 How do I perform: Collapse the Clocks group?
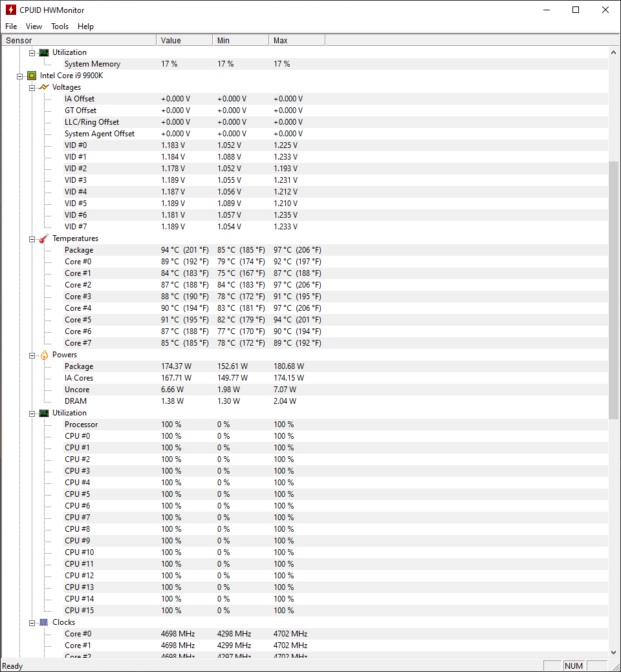point(32,623)
